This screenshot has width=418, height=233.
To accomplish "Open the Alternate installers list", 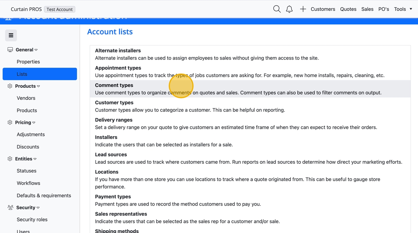I will point(250,54).
